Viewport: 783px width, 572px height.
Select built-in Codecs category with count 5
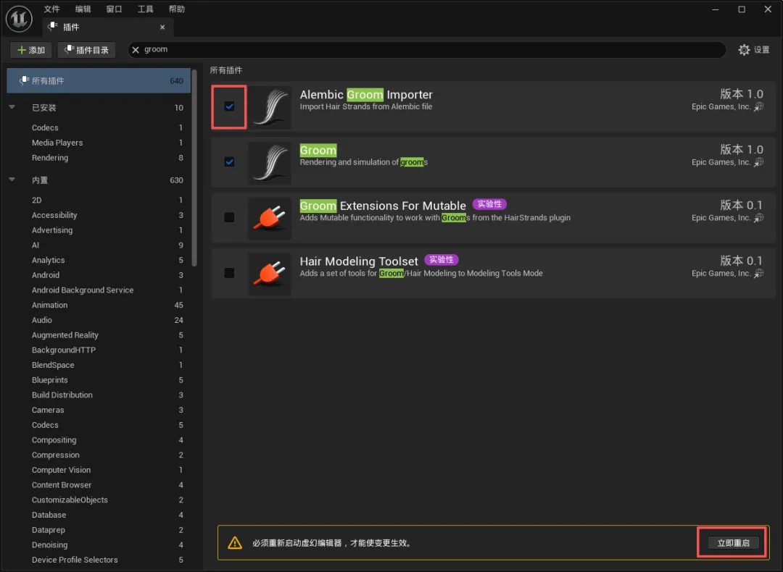99,425
